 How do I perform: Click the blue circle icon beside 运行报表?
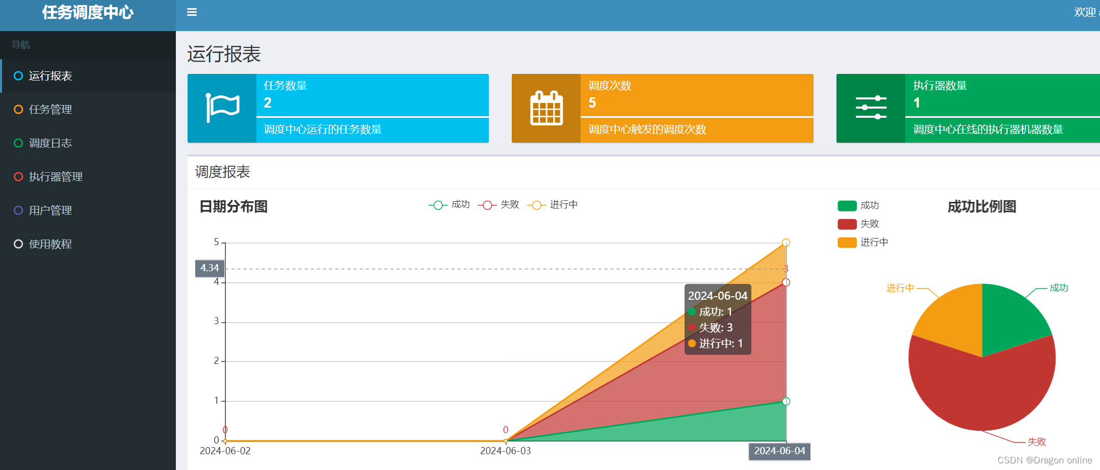point(18,76)
